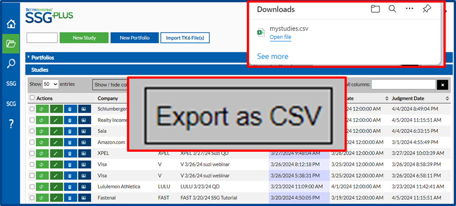Check the Fastenal row checkbox

click(x=32, y=197)
